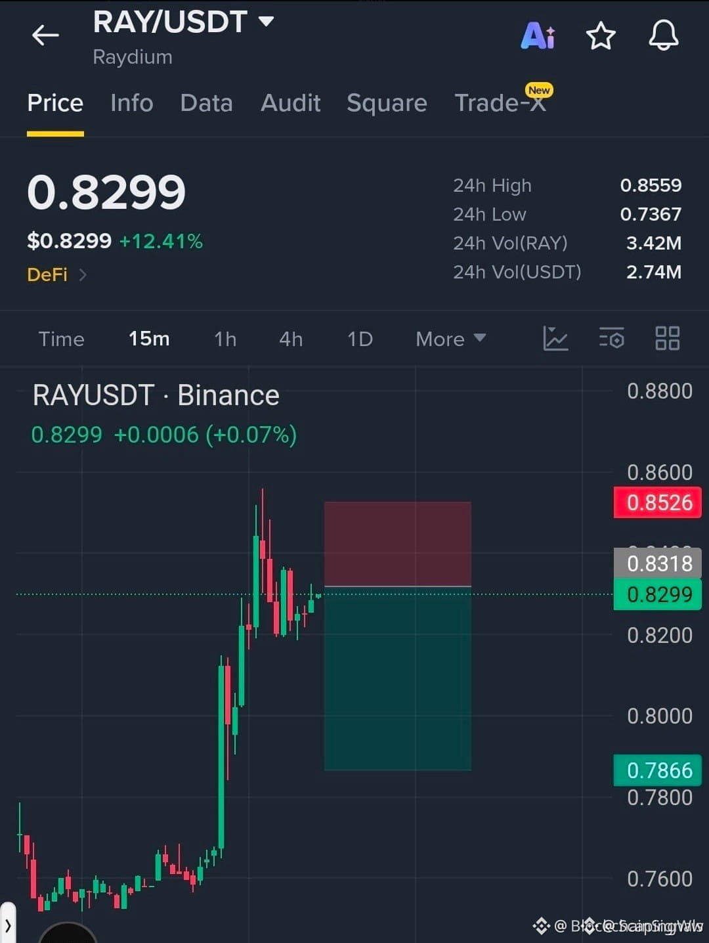The height and width of the screenshot is (943, 709).
Task: Switch to the Price tab
Action: point(55,103)
